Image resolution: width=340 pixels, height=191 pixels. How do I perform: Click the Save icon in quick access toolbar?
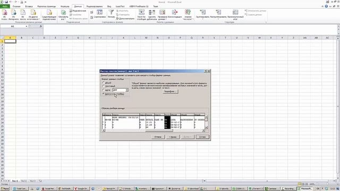point(6,2)
